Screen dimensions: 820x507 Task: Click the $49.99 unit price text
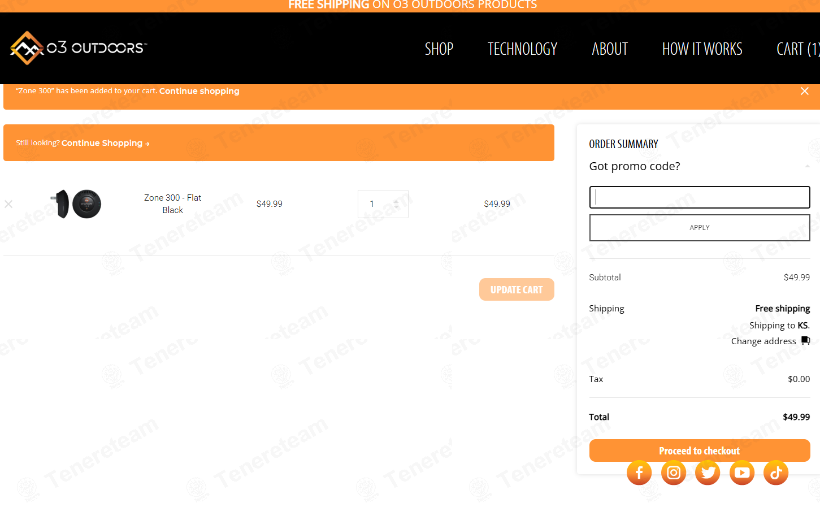click(x=270, y=204)
